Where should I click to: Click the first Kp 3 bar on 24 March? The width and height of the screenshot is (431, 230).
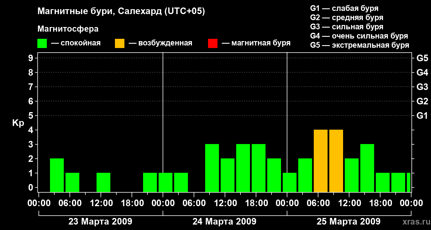point(212,168)
